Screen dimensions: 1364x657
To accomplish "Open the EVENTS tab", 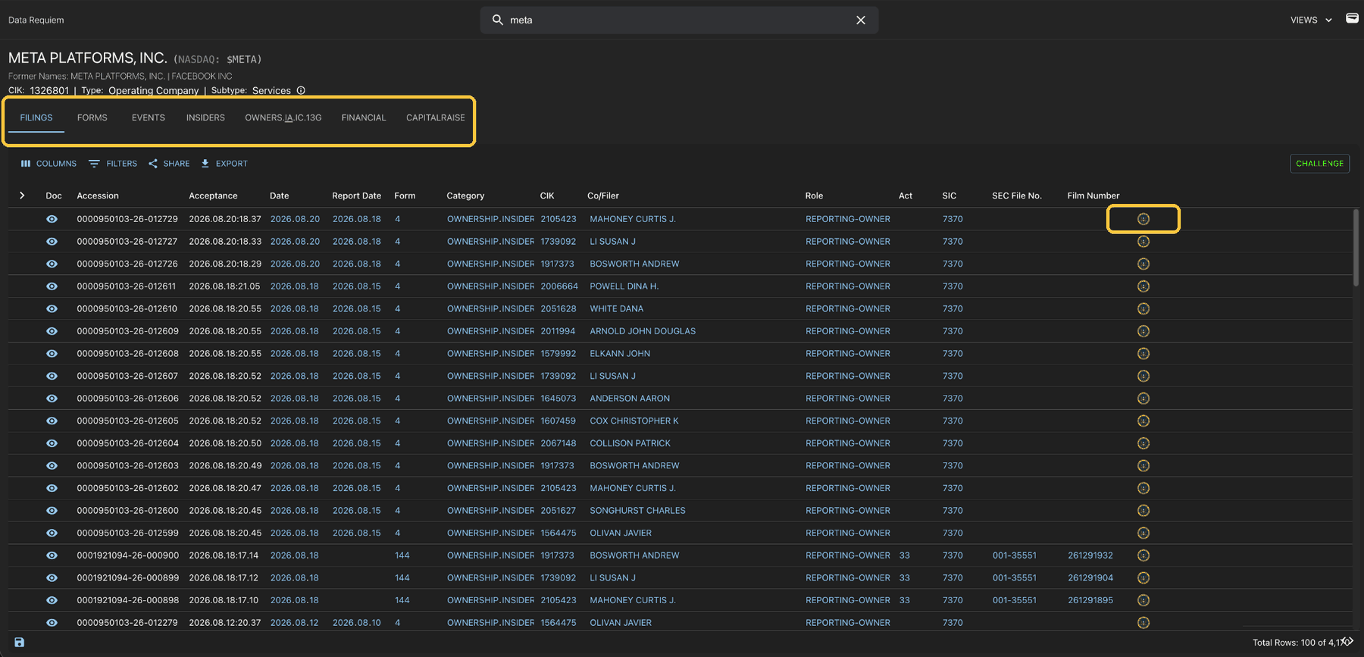I will [149, 118].
